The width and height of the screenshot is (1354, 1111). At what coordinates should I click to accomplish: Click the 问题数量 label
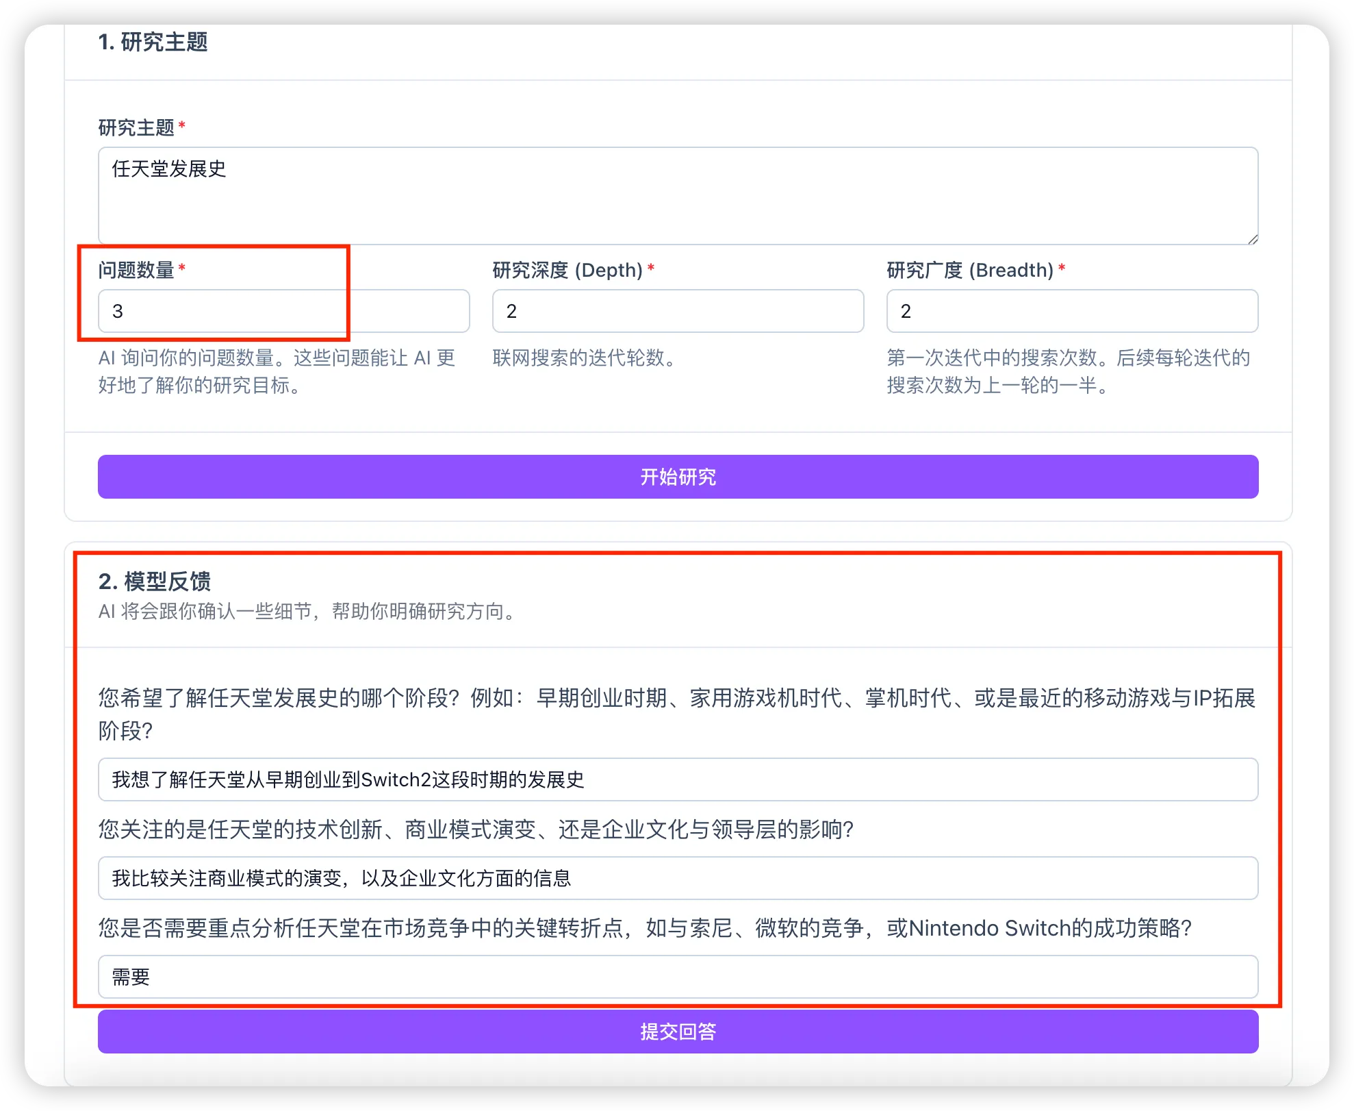click(136, 270)
